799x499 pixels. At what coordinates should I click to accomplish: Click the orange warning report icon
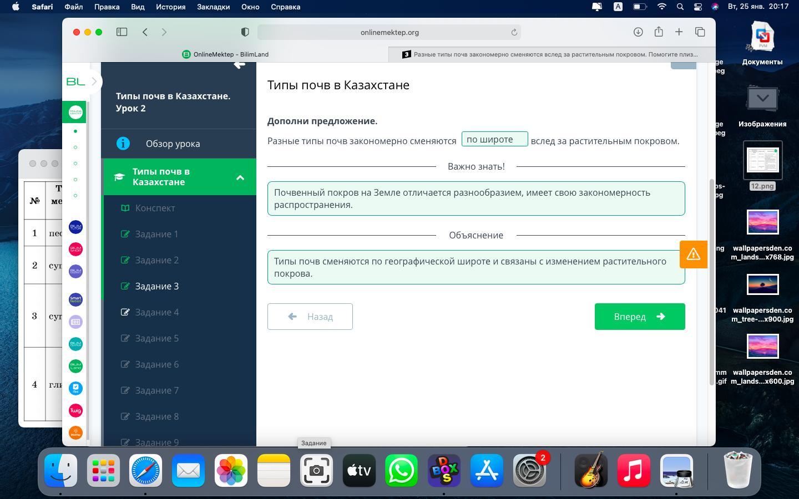click(x=693, y=254)
